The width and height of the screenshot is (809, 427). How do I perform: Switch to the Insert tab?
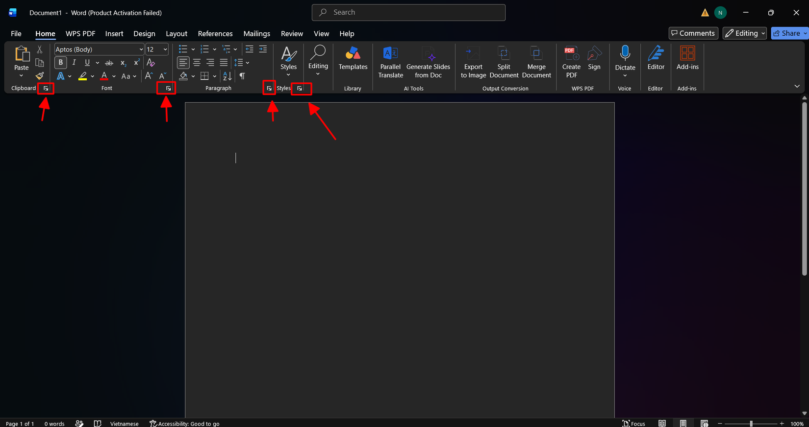(114, 34)
